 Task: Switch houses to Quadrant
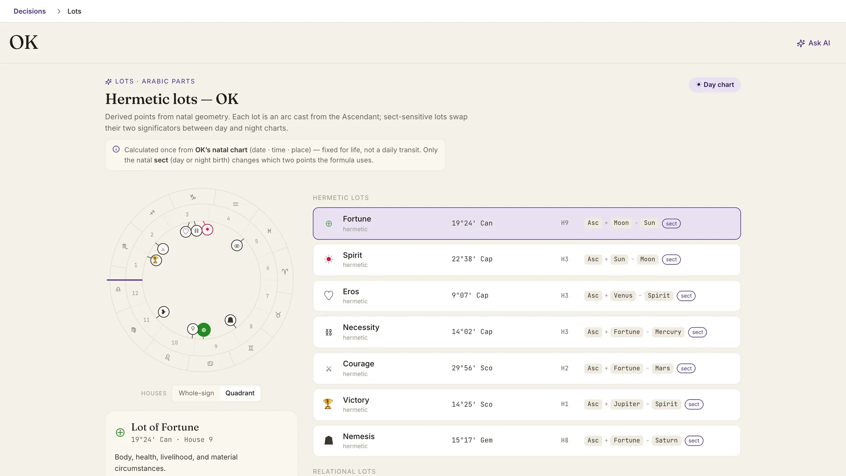240,393
